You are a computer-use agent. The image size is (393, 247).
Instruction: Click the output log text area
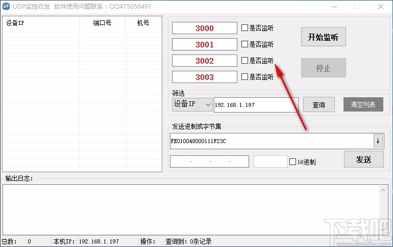click(190, 210)
